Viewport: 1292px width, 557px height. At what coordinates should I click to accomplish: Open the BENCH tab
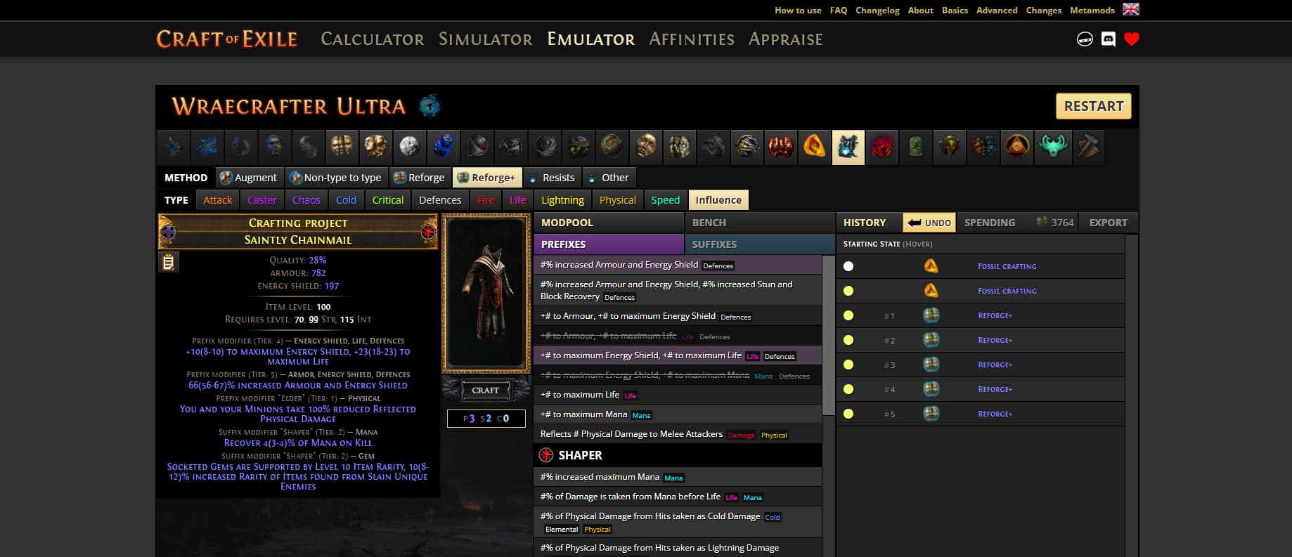pyautogui.click(x=759, y=223)
